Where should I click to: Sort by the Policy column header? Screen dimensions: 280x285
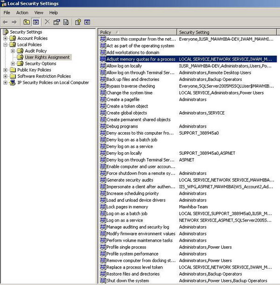138,32
